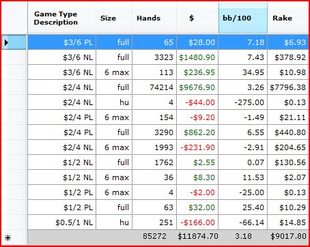
Task: Click the $6.93 rake cell
Action: [288, 42]
